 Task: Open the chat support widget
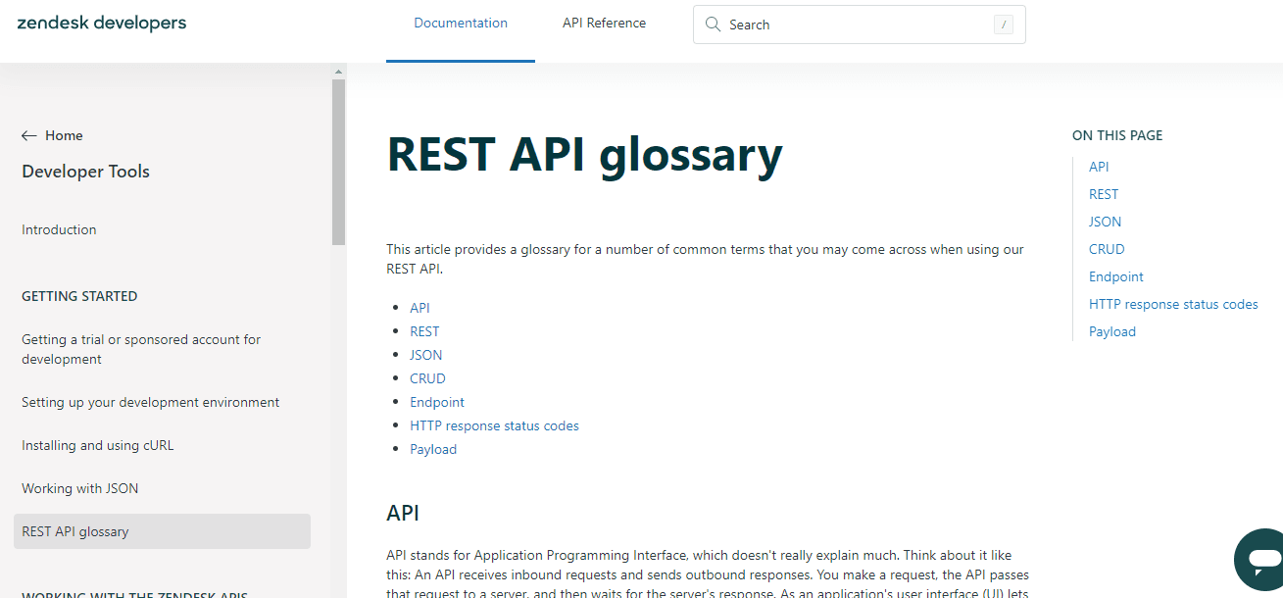pyautogui.click(x=1258, y=560)
